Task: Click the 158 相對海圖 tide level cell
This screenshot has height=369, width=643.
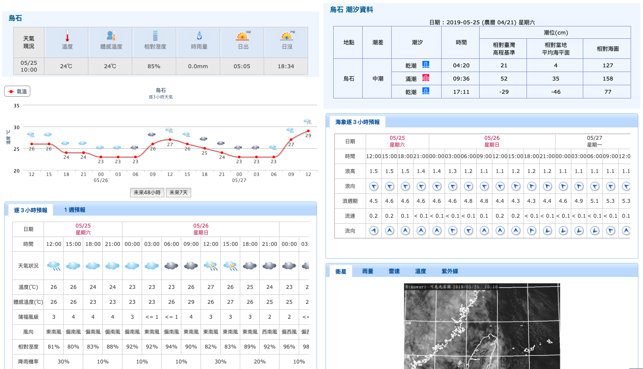Action: (608, 78)
